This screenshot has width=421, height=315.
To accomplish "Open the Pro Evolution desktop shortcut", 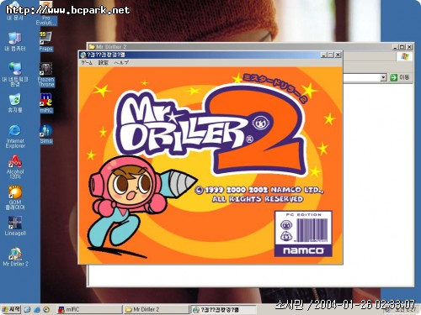I will (x=46, y=13).
